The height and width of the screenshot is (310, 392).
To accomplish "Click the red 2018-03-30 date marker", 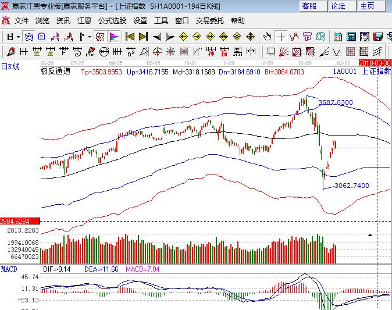I will pyautogui.click(x=375, y=62).
